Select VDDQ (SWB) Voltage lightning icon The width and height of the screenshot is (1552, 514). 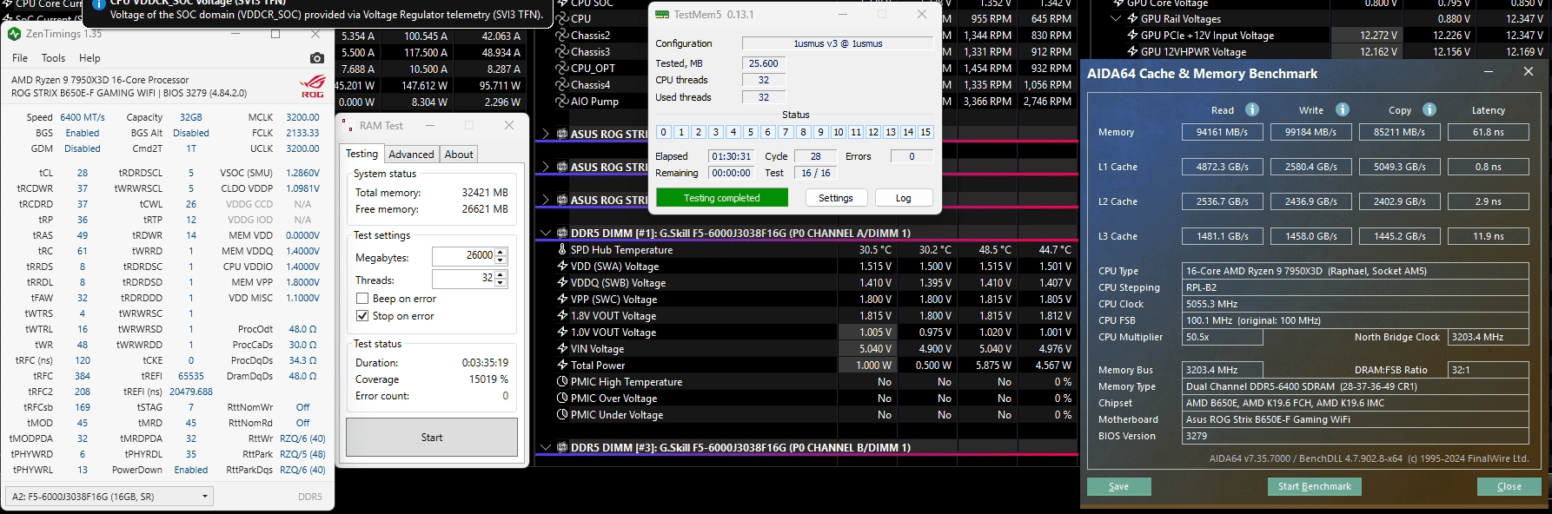562,283
